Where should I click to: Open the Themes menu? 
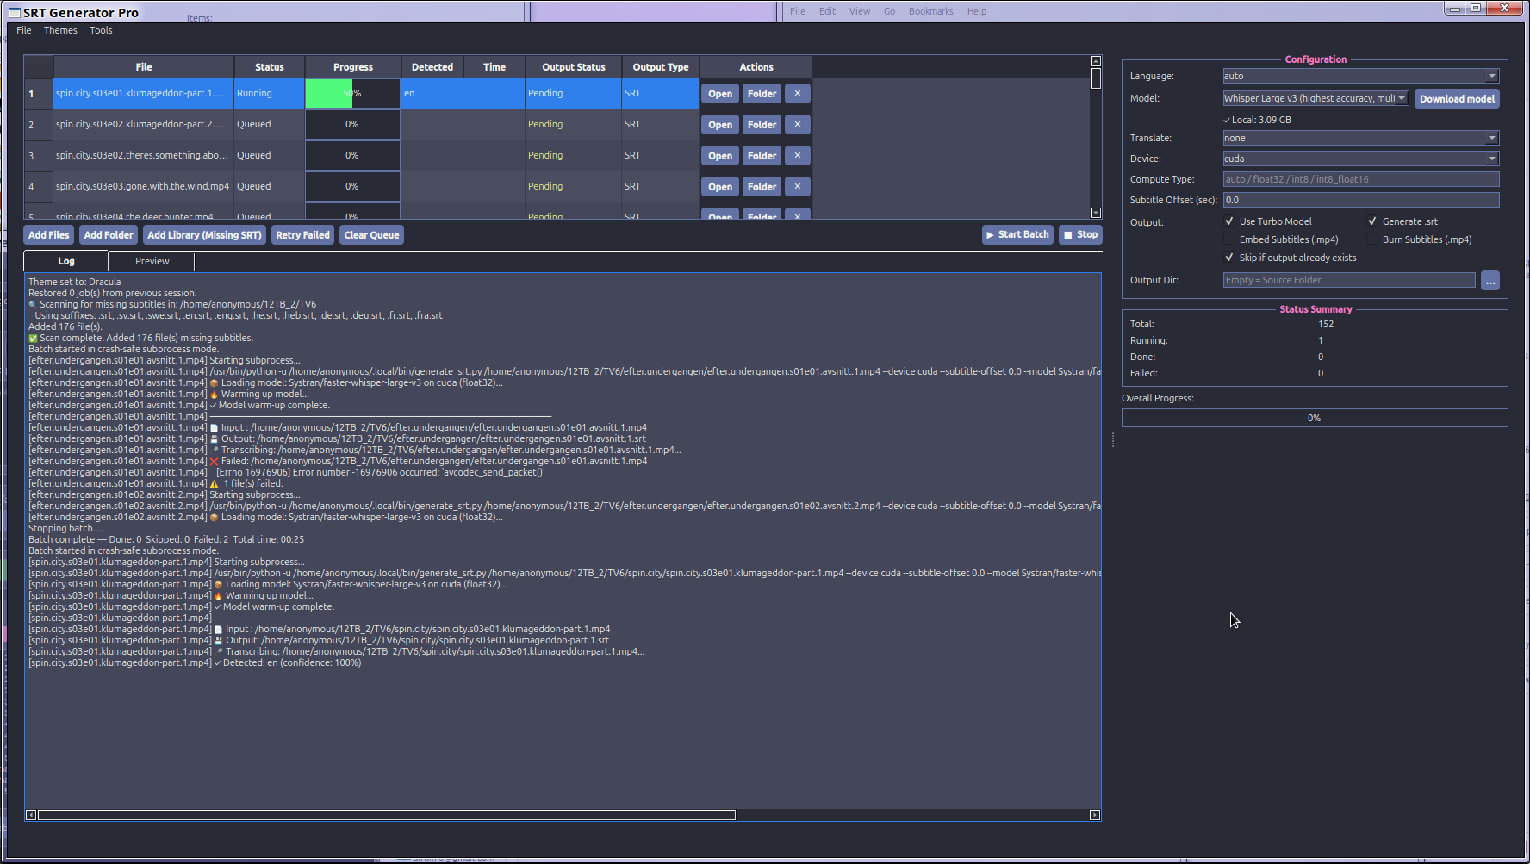[60, 30]
